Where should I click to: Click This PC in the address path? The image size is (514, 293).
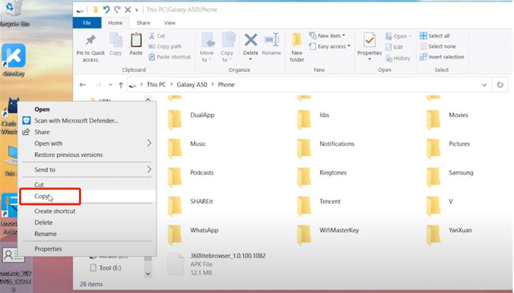tap(157, 84)
